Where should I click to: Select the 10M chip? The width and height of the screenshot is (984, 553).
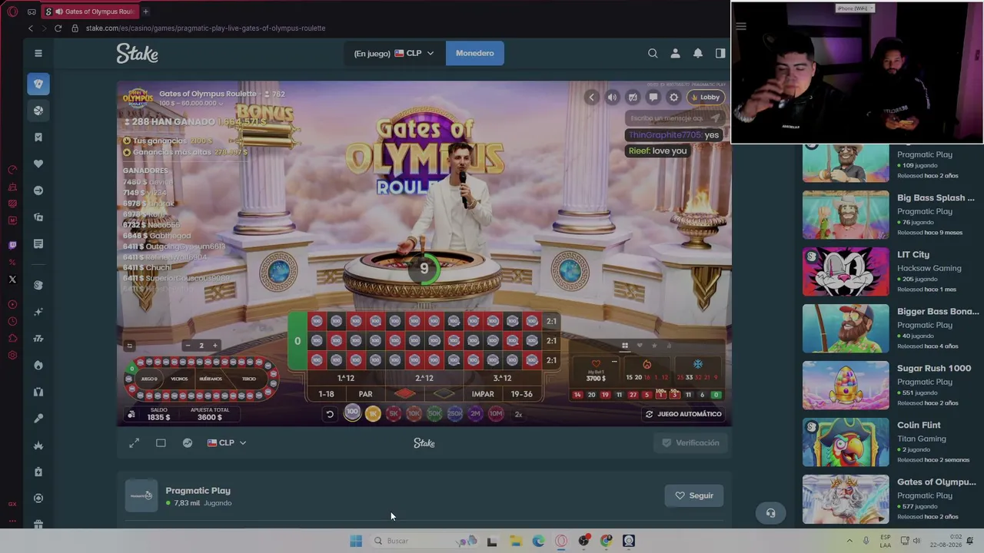coord(496,414)
